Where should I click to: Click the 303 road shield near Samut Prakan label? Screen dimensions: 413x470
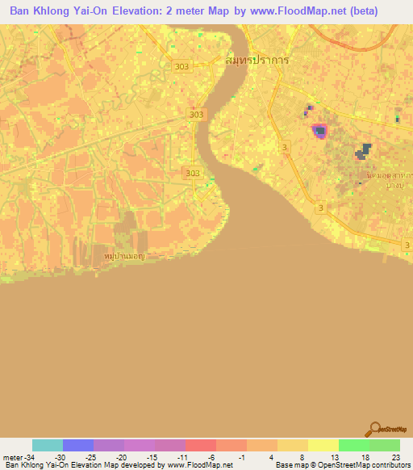181,66
